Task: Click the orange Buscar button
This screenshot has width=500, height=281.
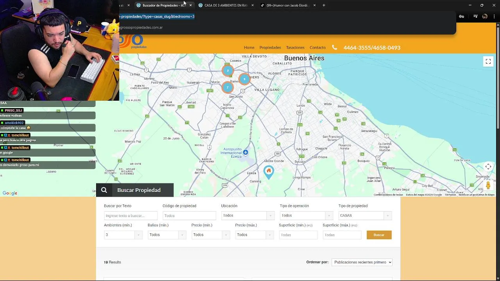Action: 379,235
